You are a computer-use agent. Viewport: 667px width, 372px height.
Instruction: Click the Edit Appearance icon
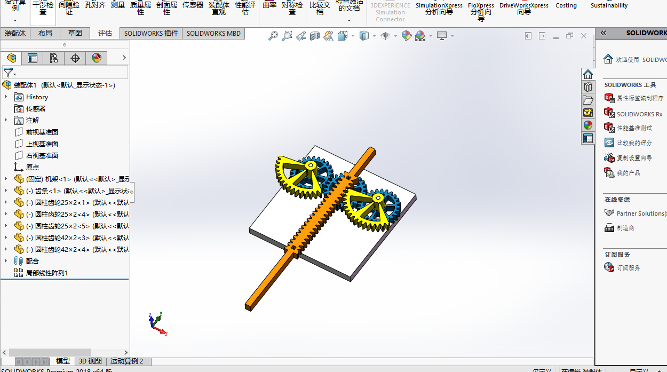click(x=407, y=36)
